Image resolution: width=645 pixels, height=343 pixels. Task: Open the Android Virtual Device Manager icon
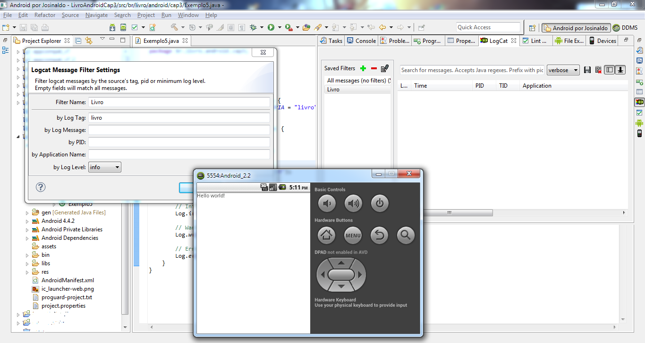(123, 27)
